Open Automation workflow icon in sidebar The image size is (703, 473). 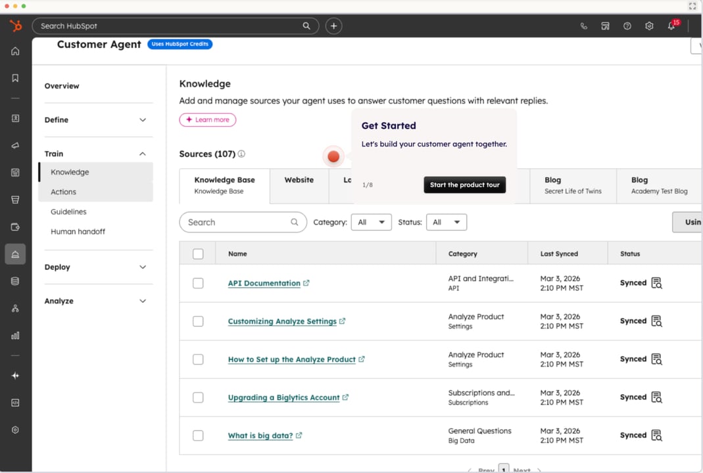[x=15, y=308]
